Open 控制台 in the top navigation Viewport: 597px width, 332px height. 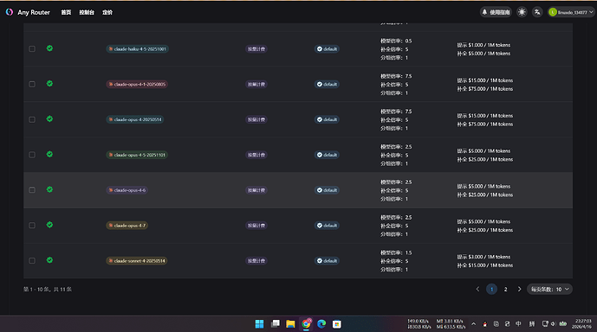click(87, 12)
